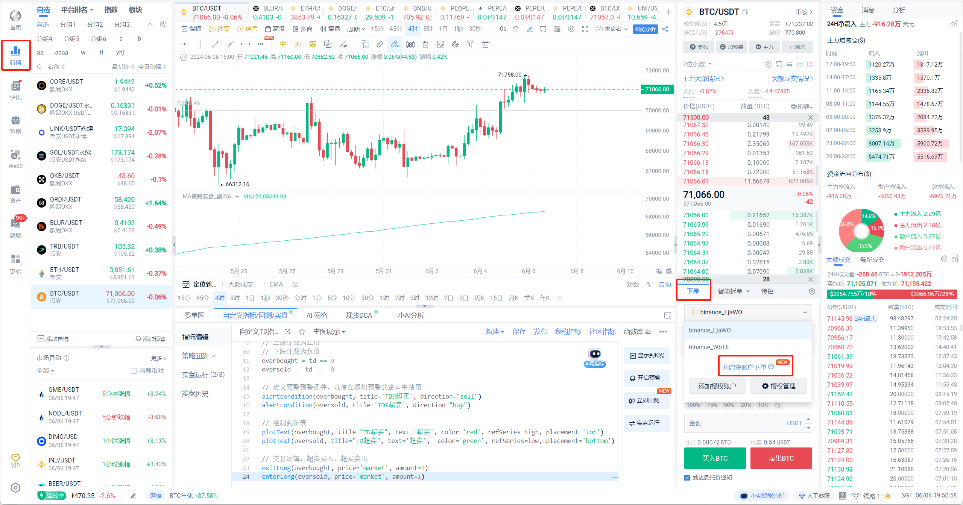Image resolution: width=963 pixels, height=505 pixels.
Task: Click 添加授权账户 button
Action: click(x=717, y=386)
